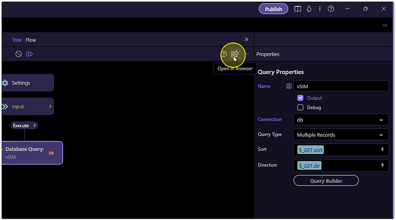Open the Query Type dropdown
396x220 pixels.
341,135
